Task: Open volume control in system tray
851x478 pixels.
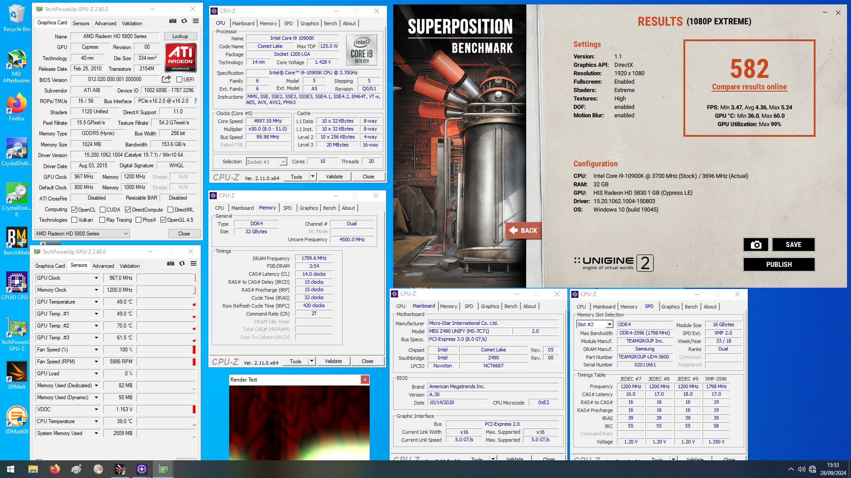Action: pyautogui.click(x=801, y=469)
